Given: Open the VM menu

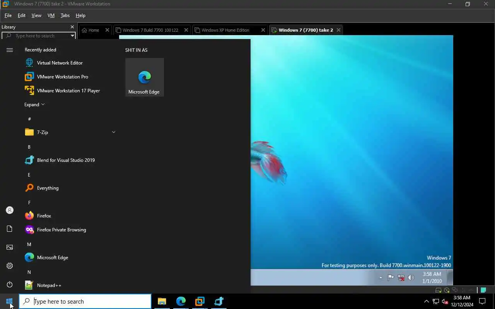Looking at the screenshot, I should pos(51,15).
